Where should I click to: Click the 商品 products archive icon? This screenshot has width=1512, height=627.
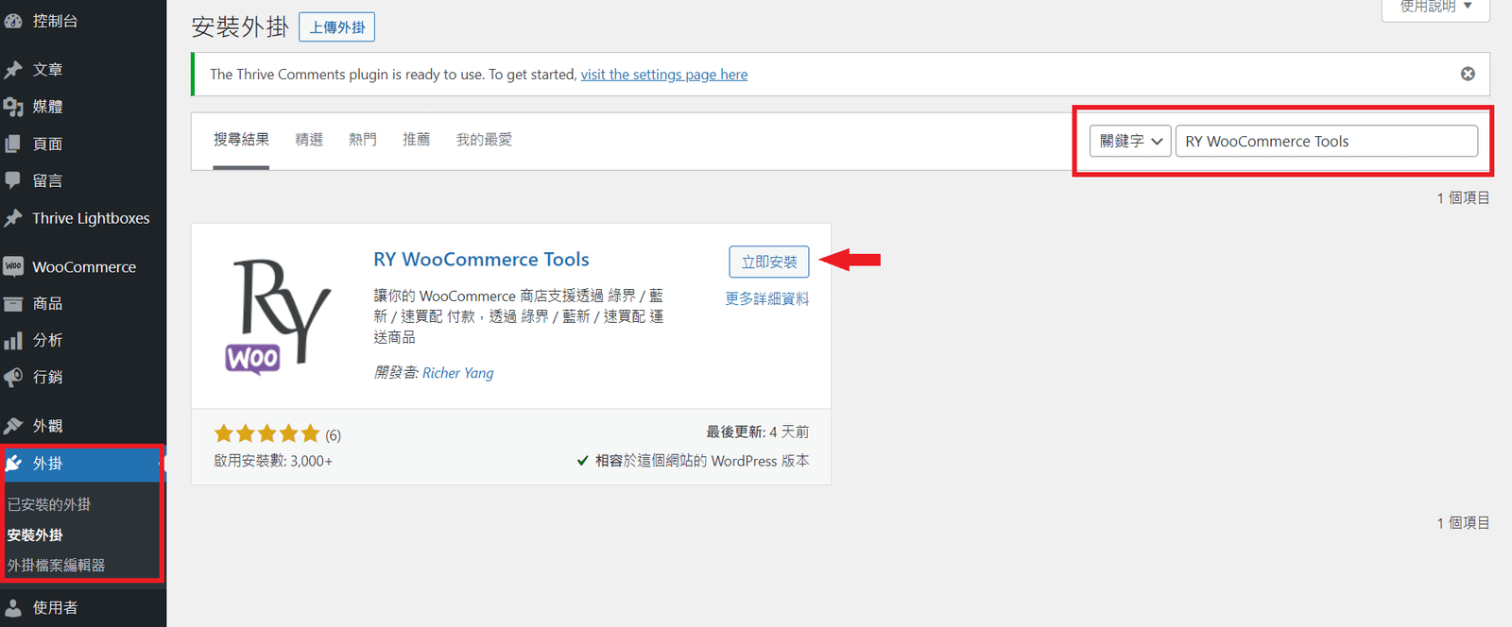13,303
